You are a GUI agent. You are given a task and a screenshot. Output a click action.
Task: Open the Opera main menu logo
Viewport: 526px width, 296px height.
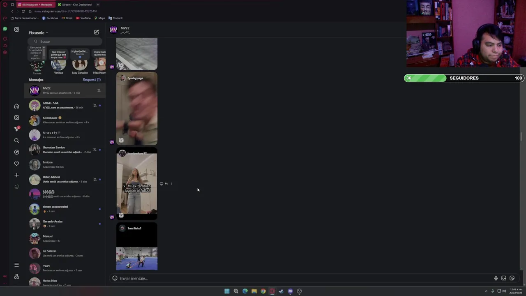(x=5, y=5)
